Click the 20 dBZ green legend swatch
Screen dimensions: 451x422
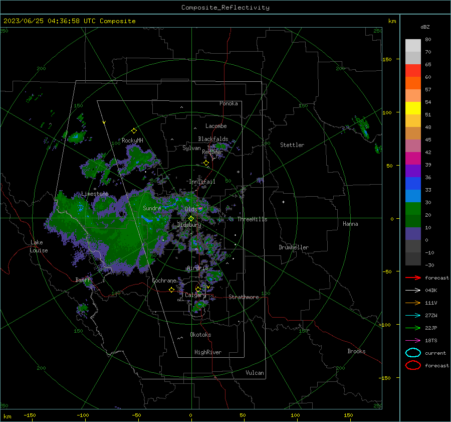point(413,208)
